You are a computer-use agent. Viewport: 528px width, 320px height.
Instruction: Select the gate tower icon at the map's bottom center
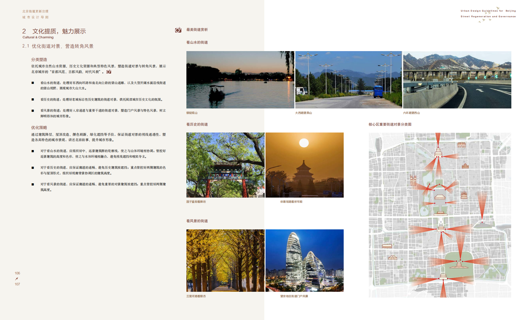pos(443,276)
